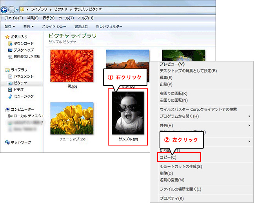The height and width of the screenshot is (203, 254).
Task: Select the サンプル.jpg baby photo thumbnail
Action: (x=128, y=113)
